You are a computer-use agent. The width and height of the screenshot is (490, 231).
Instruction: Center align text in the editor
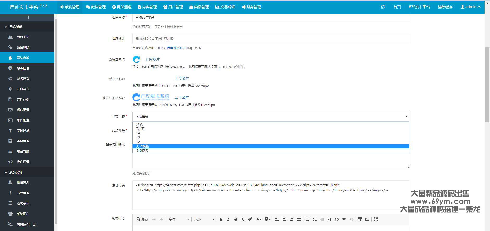point(284,219)
